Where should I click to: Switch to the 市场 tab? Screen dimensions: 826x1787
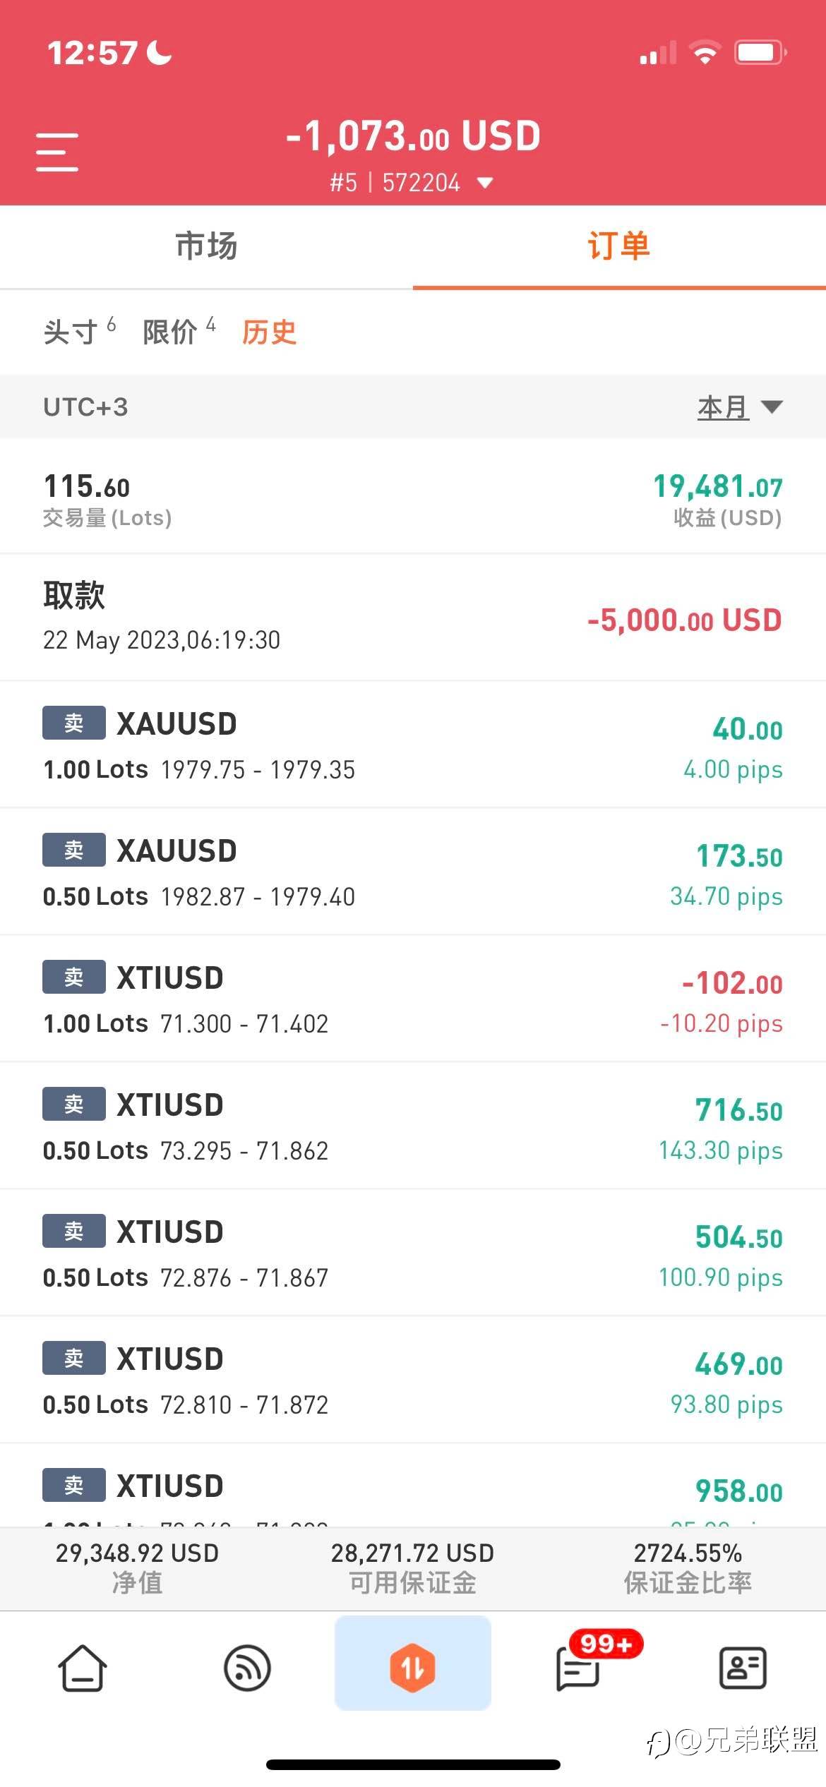click(x=206, y=246)
